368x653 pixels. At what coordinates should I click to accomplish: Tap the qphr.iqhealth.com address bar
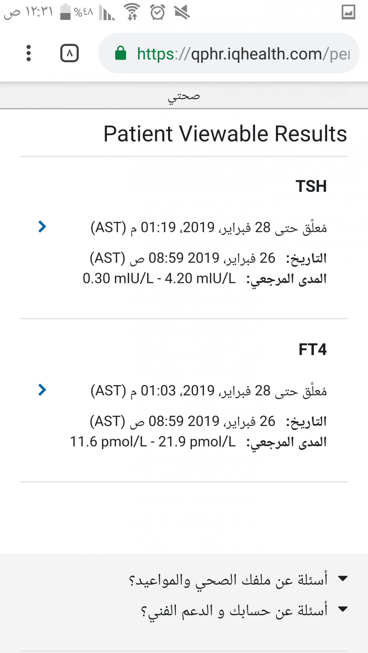243,54
